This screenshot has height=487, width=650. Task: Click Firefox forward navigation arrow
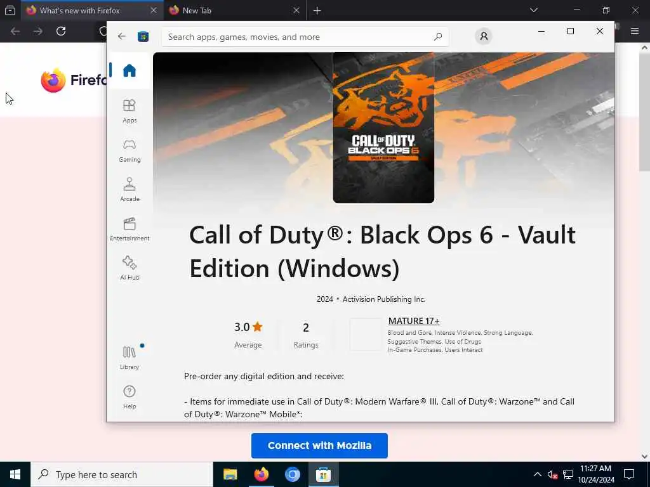(x=37, y=31)
